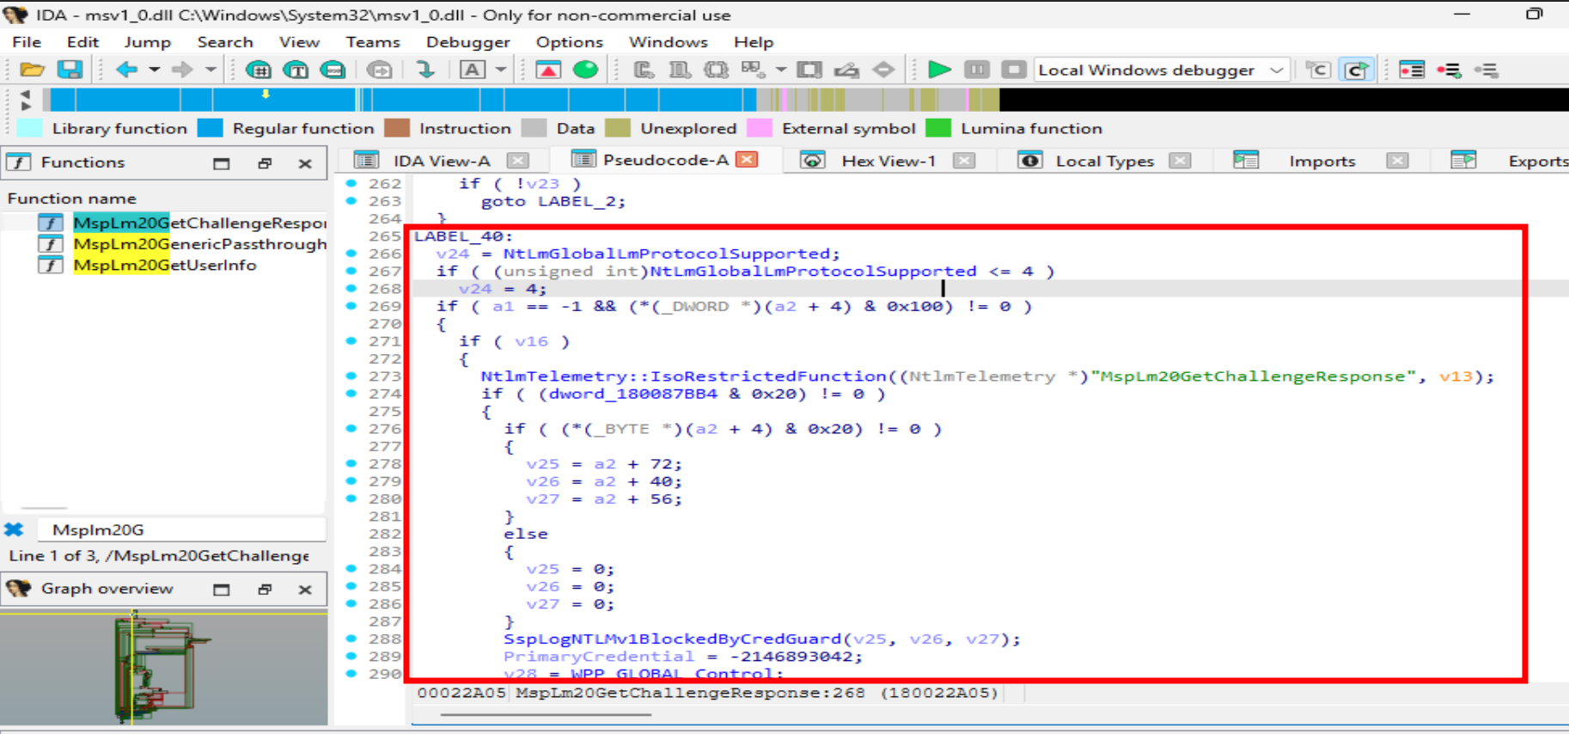Click the hash-symbol search icon in the toolbar
Image resolution: width=1569 pixels, height=734 pixels.
(x=258, y=70)
